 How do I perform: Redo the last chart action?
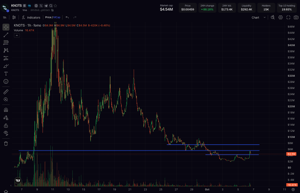75,17
